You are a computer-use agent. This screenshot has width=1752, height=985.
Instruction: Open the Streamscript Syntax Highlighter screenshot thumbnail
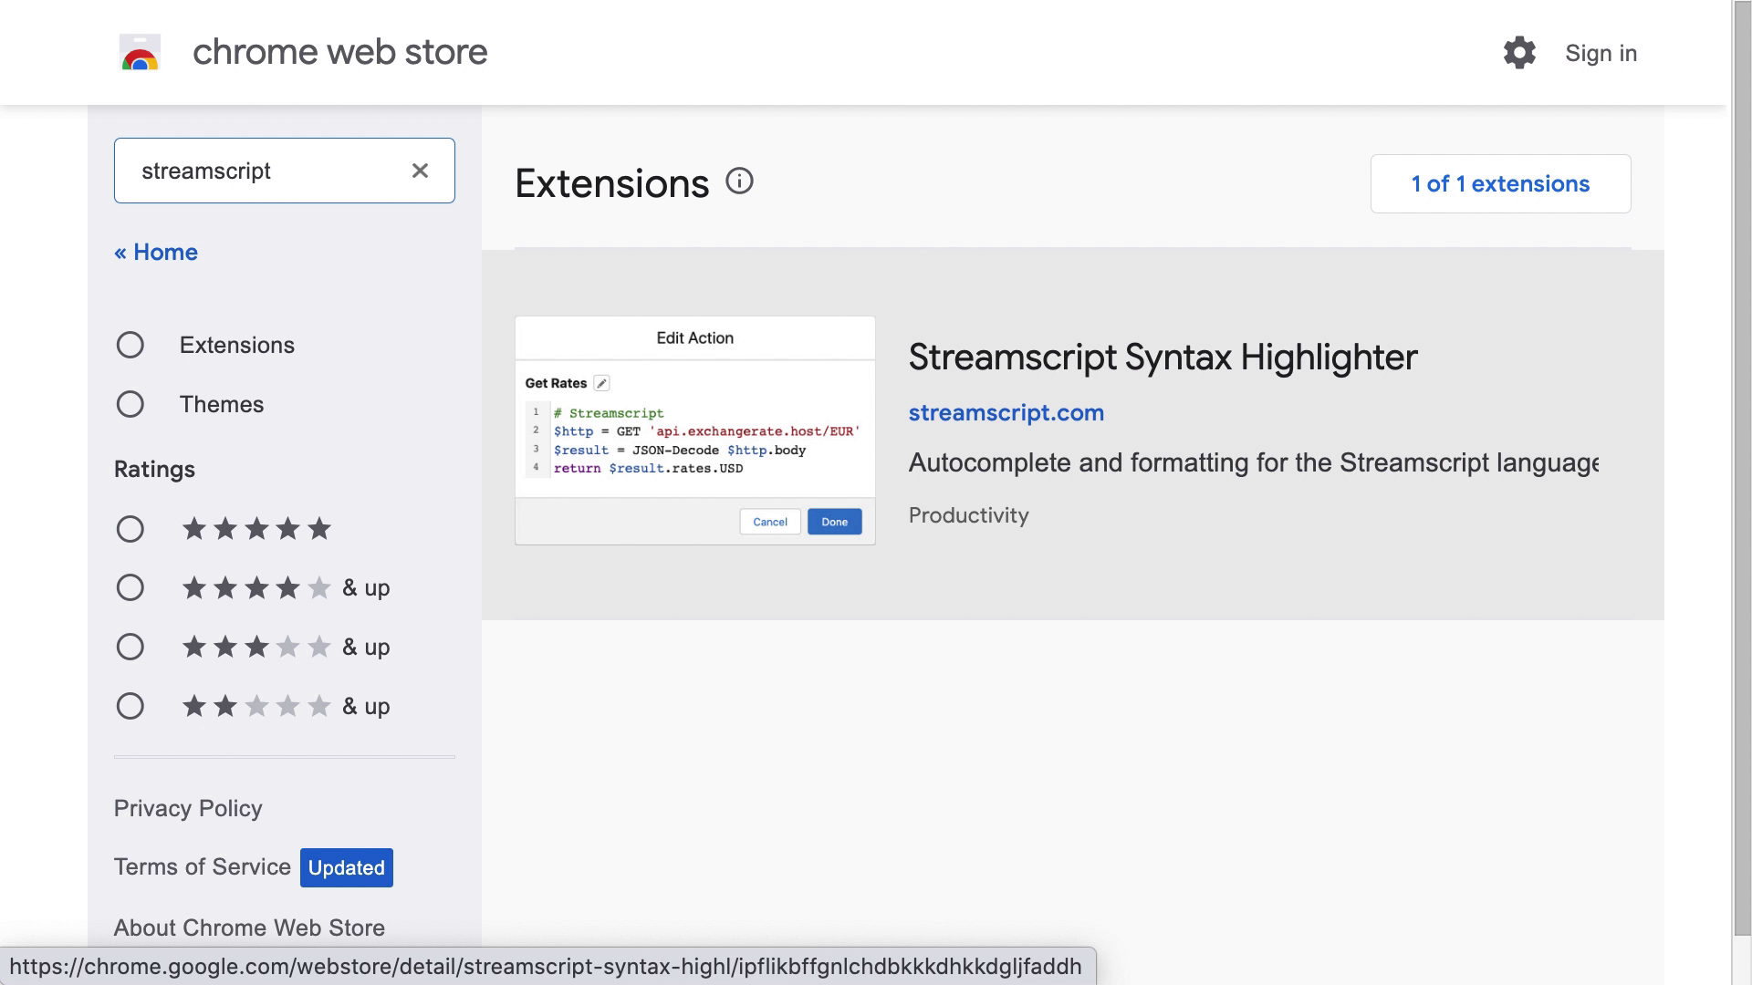(x=694, y=430)
